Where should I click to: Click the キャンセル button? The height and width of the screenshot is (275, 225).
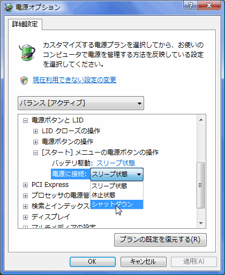[144, 262]
